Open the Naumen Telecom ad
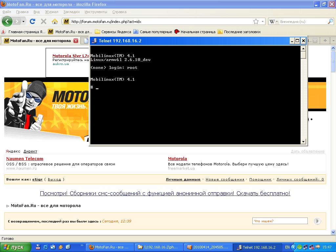The height and width of the screenshot is (252, 336). (25, 158)
